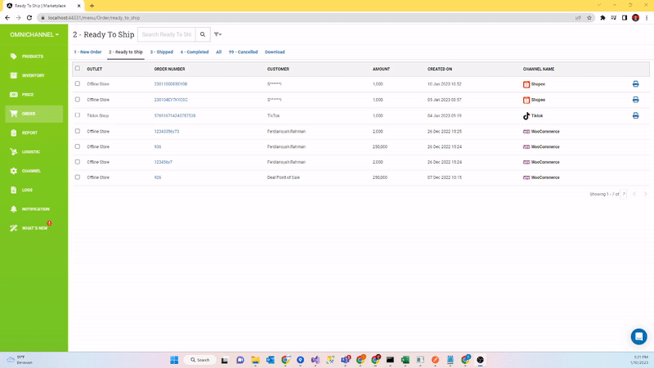Open order number 2301100DF8EY0R
Image resolution: width=654 pixels, height=368 pixels.
[x=171, y=84]
